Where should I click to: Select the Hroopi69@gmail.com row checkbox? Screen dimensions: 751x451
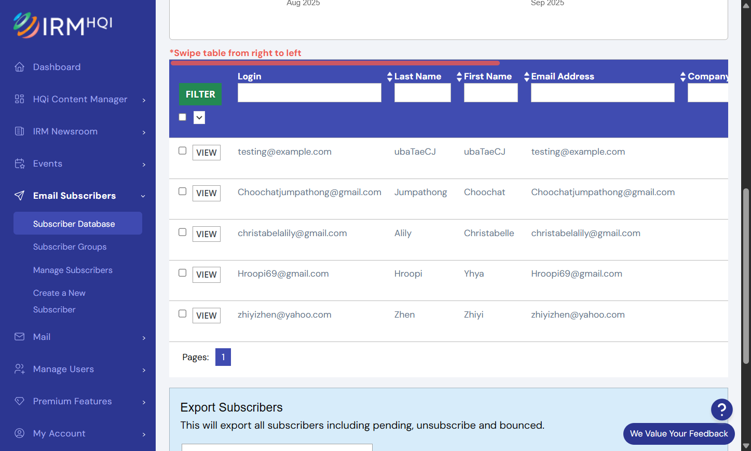click(183, 273)
